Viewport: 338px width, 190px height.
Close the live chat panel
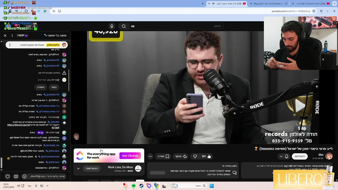point(5,35)
